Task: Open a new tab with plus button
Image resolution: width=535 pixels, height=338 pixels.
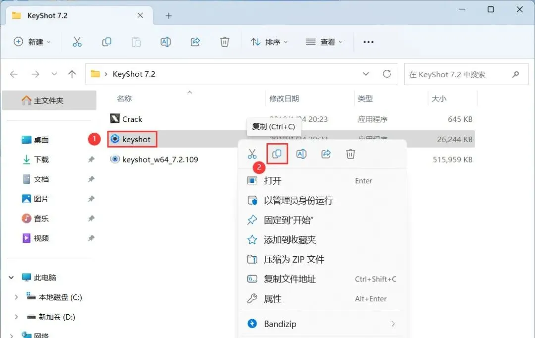Action: click(x=168, y=16)
